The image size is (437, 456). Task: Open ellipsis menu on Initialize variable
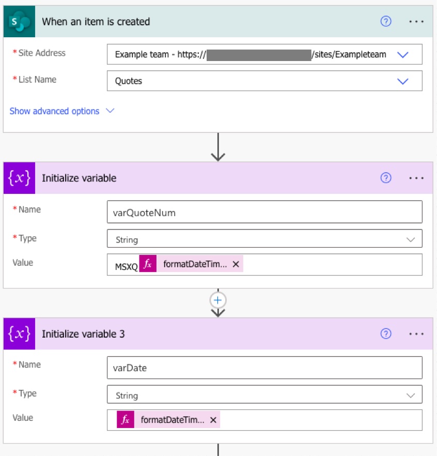point(416,178)
